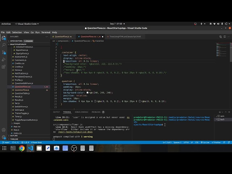Open the Help menu
This screenshot has height=174, width=232.
54,32
